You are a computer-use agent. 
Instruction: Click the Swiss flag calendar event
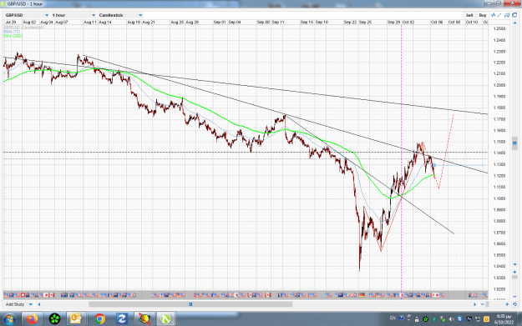[x=23, y=295]
